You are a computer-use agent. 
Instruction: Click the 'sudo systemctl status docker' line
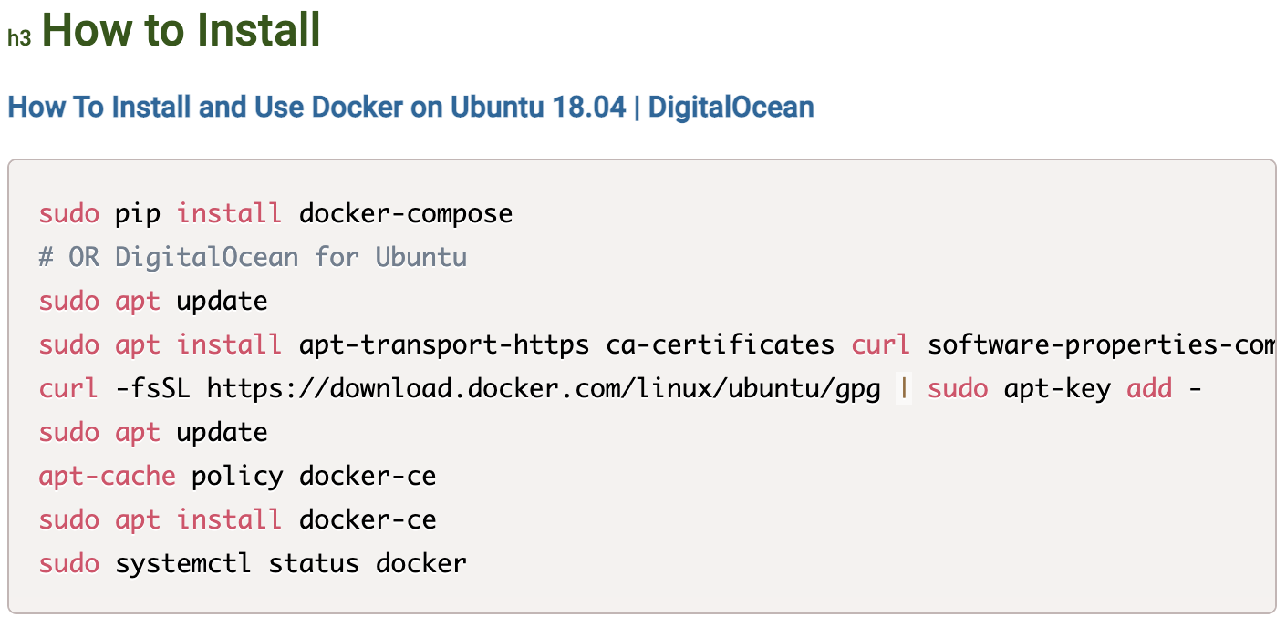tap(253, 563)
